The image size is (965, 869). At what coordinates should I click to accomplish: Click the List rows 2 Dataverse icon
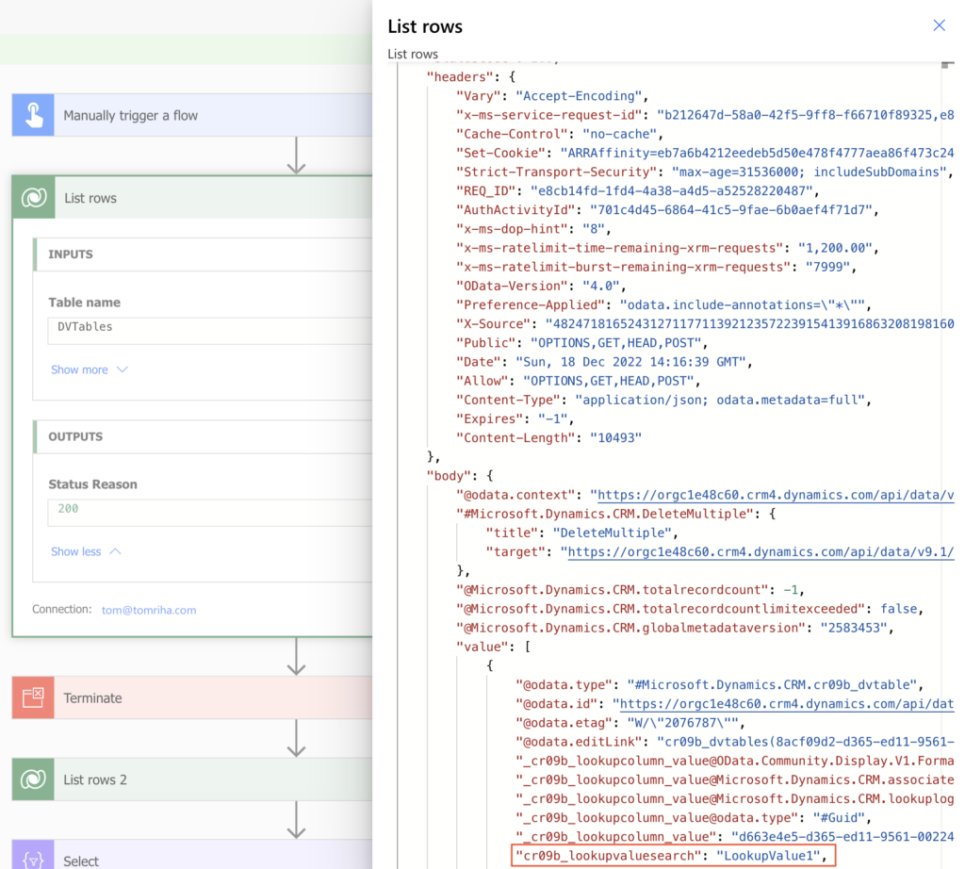tap(33, 779)
